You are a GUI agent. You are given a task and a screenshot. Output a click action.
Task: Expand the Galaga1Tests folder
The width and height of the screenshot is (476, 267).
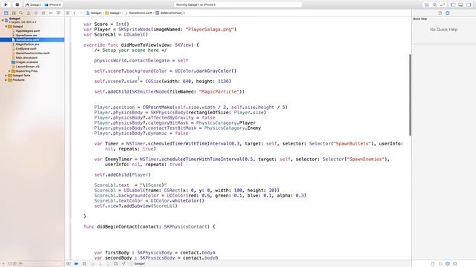point(6,76)
